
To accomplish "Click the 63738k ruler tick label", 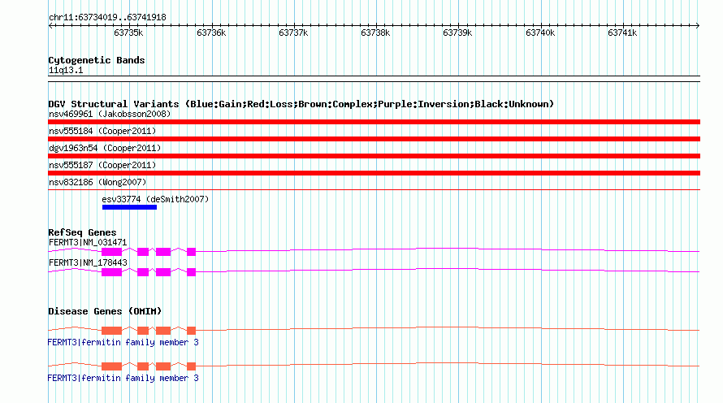I will (x=375, y=32).
